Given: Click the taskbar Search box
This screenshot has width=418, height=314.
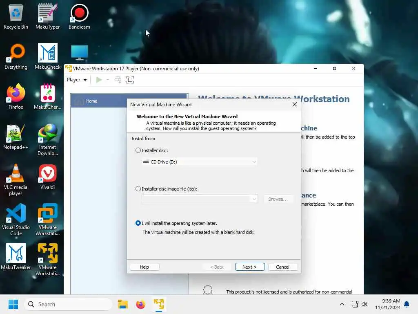Looking at the screenshot, I should [x=68, y=304].
